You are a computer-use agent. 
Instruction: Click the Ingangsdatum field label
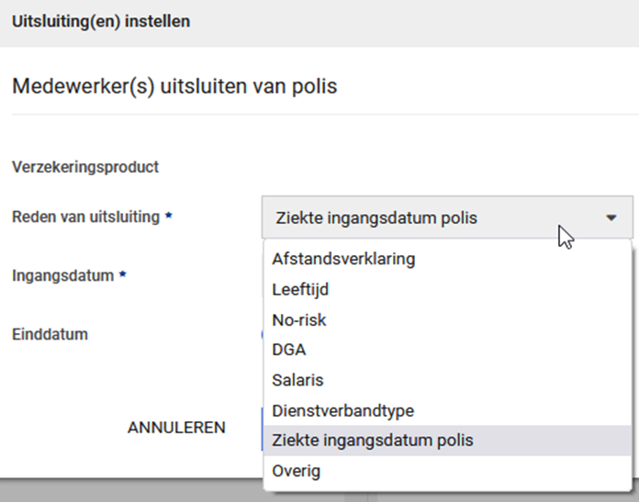62,275
